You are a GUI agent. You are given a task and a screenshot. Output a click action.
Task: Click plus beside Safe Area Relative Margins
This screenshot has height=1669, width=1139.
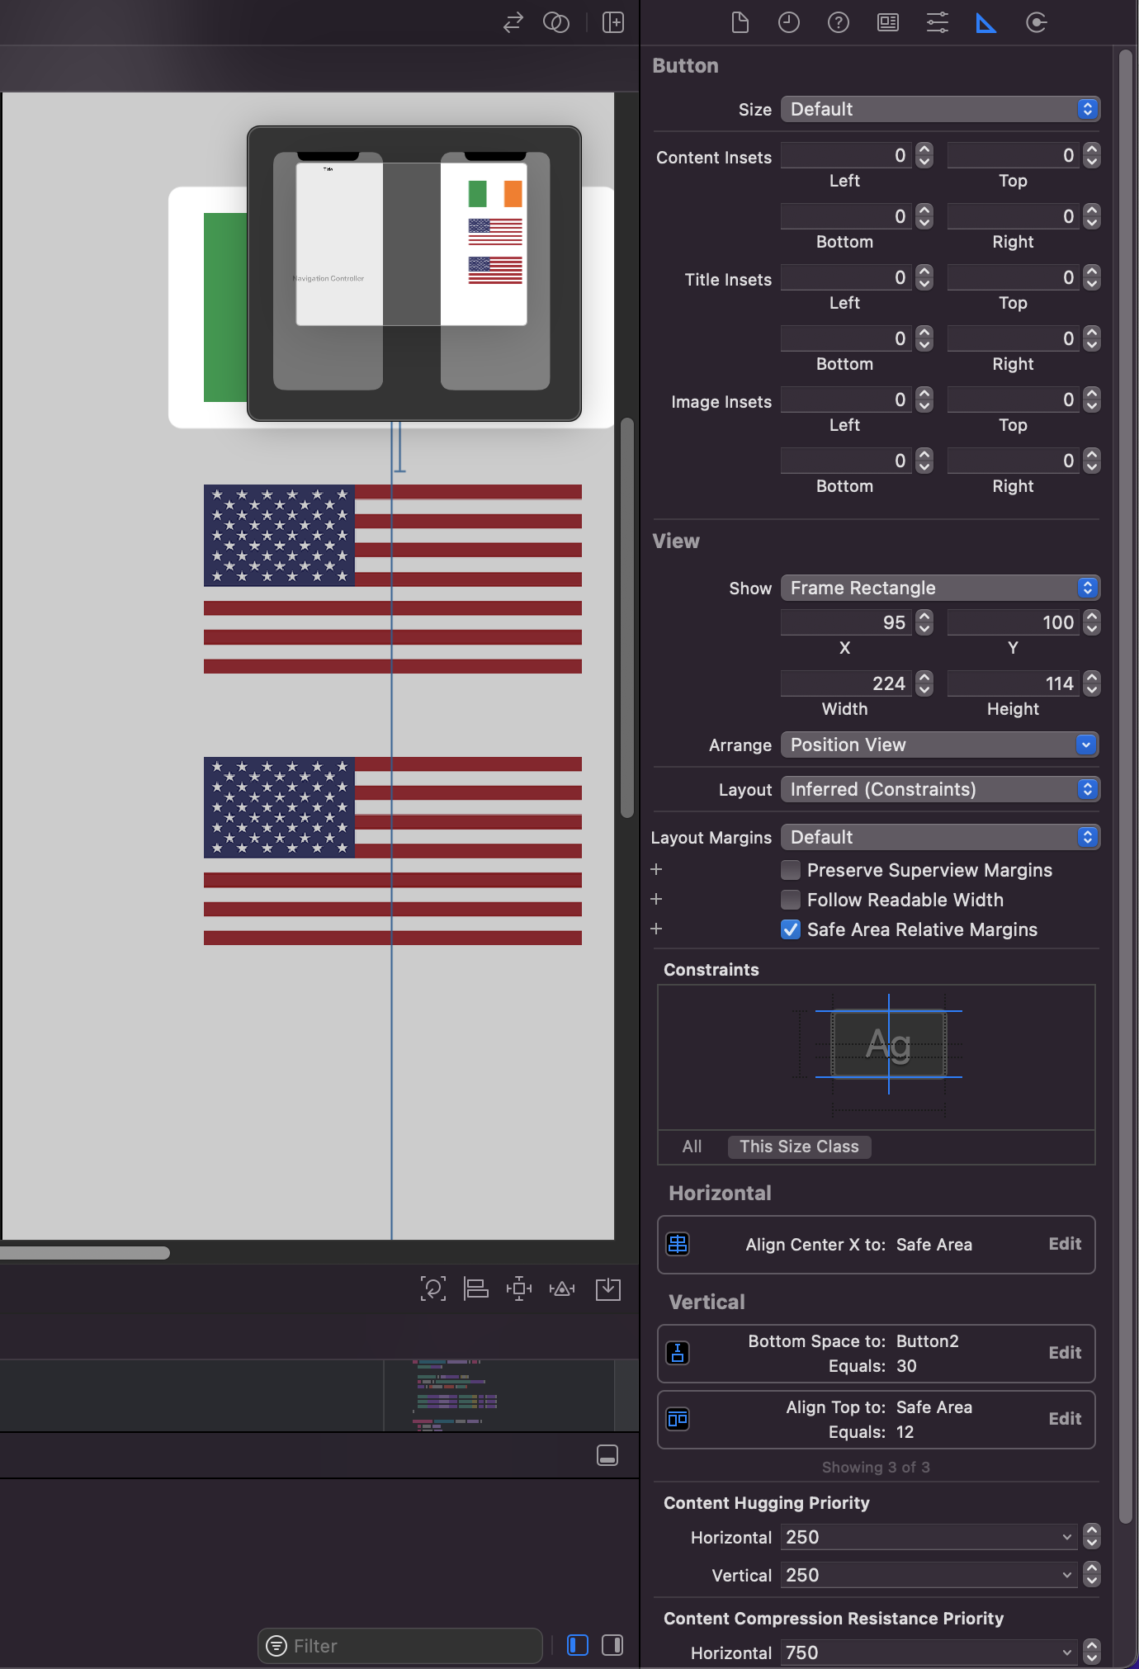pos(656,929)
